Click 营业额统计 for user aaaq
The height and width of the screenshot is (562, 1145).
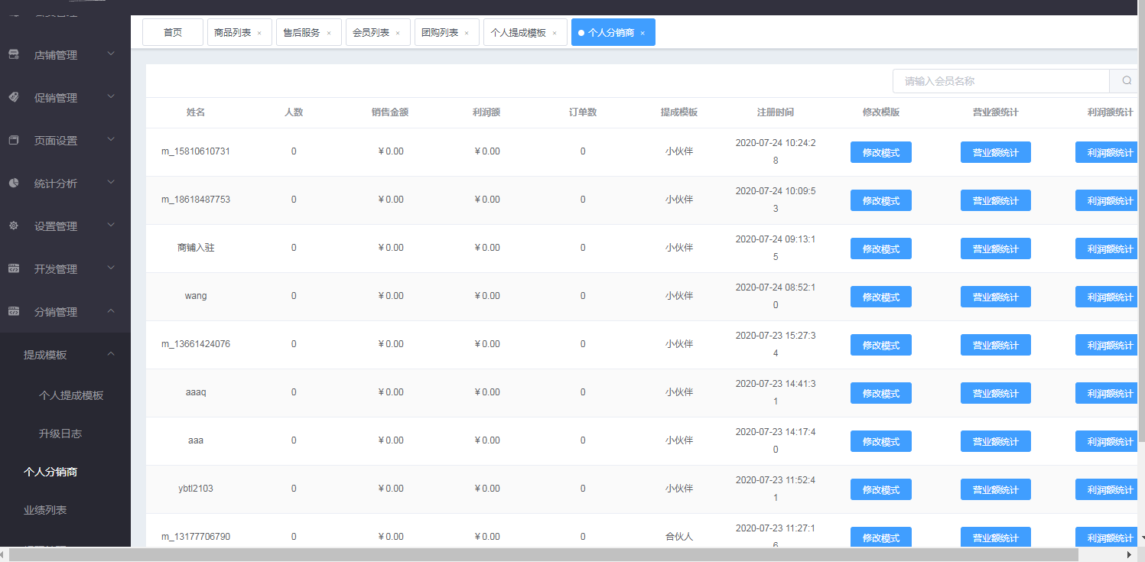[x=995, y=393]
